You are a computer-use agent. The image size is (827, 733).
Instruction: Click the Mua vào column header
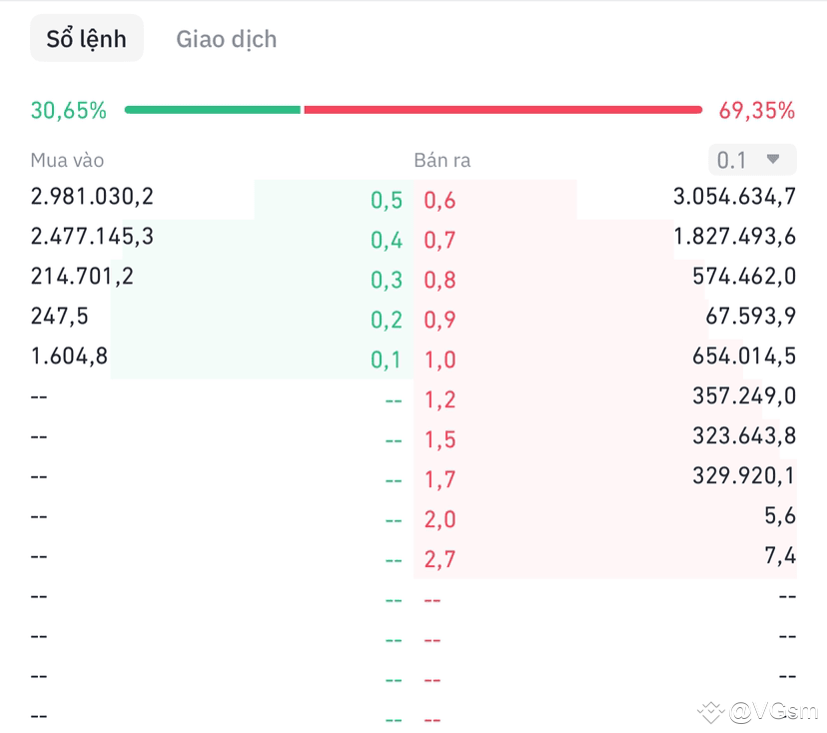tap(67, 160)
